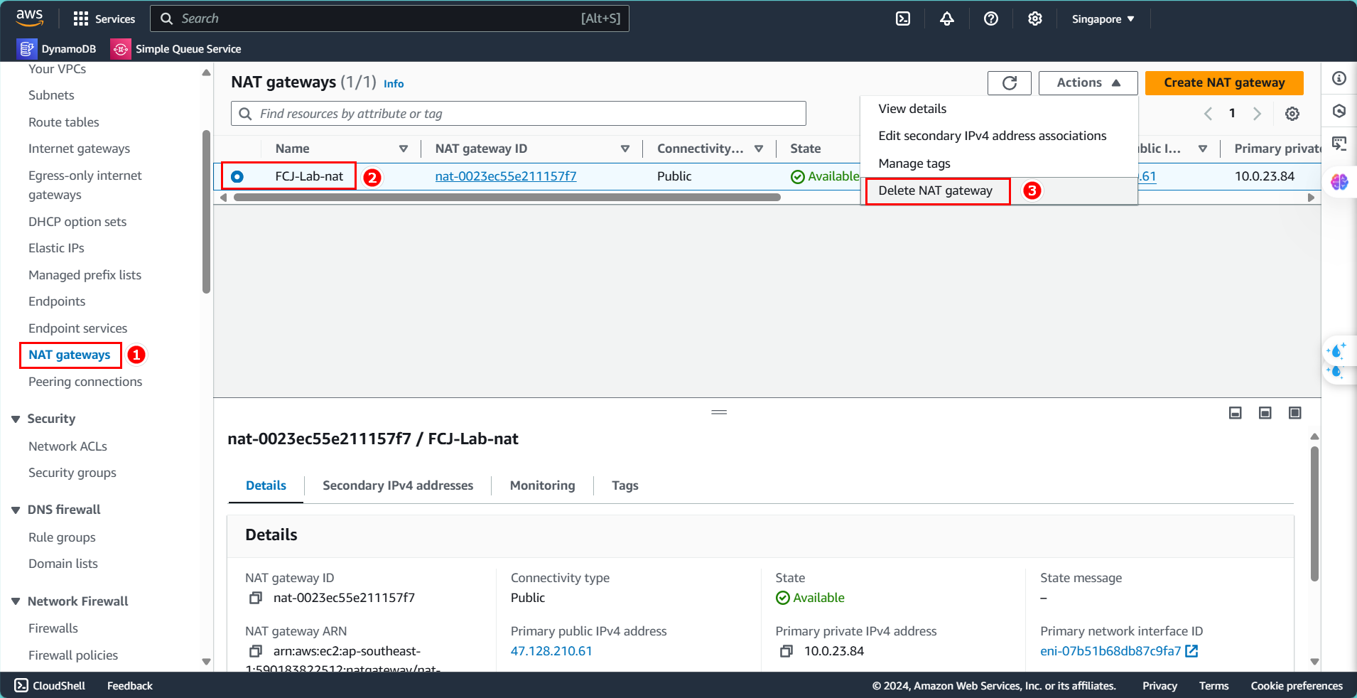Choose Delete NAT gateway option
Screen dimensions: 1357x698
click(x=998, y=190)
